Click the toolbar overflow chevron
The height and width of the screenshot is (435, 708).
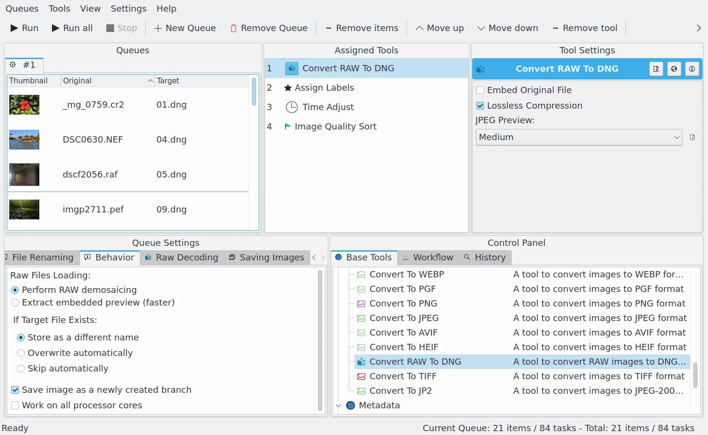click(698, 28)
